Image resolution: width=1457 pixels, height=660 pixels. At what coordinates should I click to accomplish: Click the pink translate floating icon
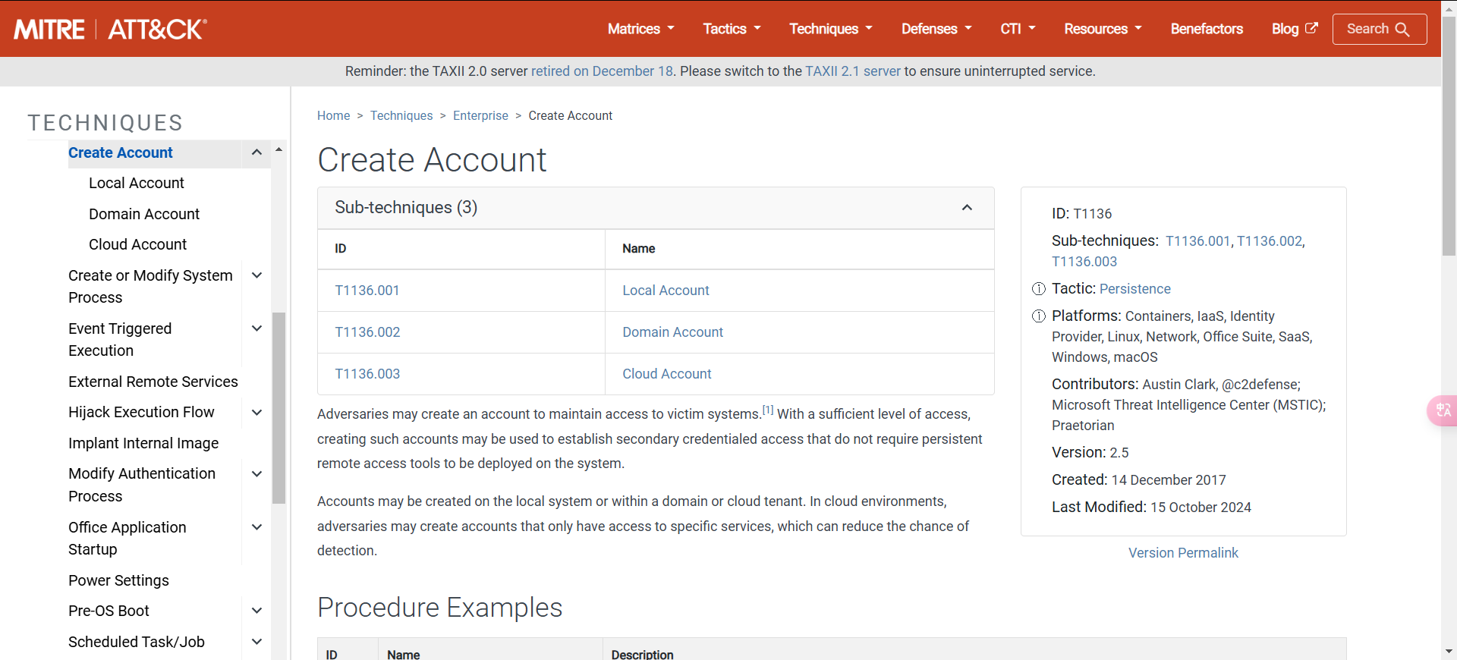tap(1442, 410)
